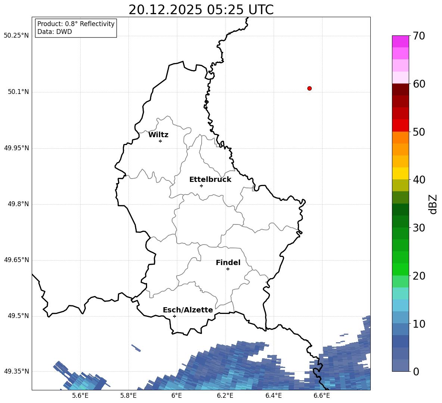Click the bright red colorbar swatch above 50

tap(400, 126)
